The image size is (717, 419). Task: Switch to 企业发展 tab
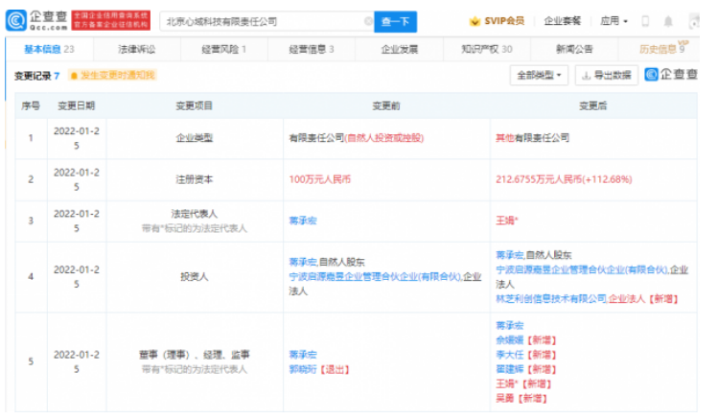[399, 49]
